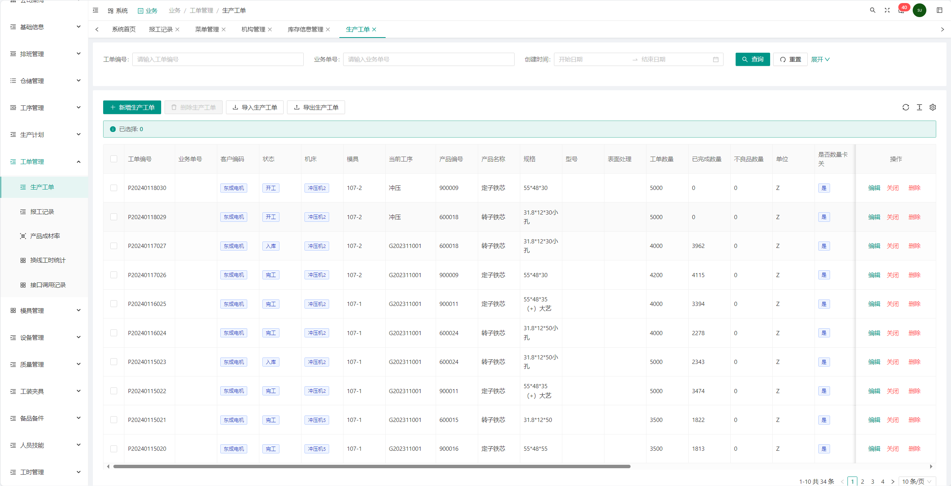Check the row P20240115020

(114, 449)
